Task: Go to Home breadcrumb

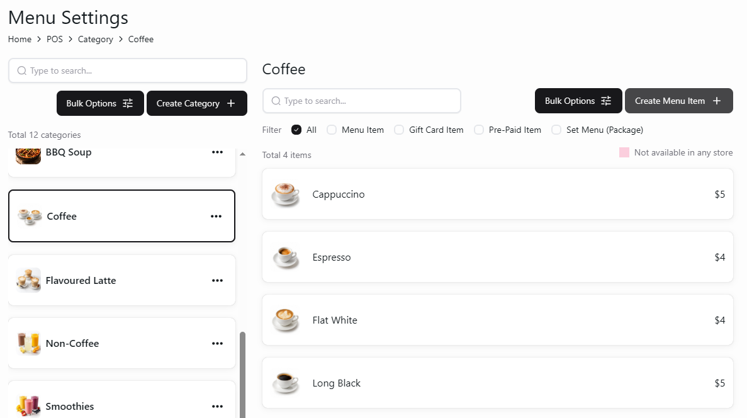Action: pyautogui.click(x=20, y=39)
